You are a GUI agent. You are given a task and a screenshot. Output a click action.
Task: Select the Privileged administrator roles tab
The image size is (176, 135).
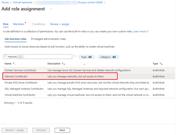(x=48, y=39)
